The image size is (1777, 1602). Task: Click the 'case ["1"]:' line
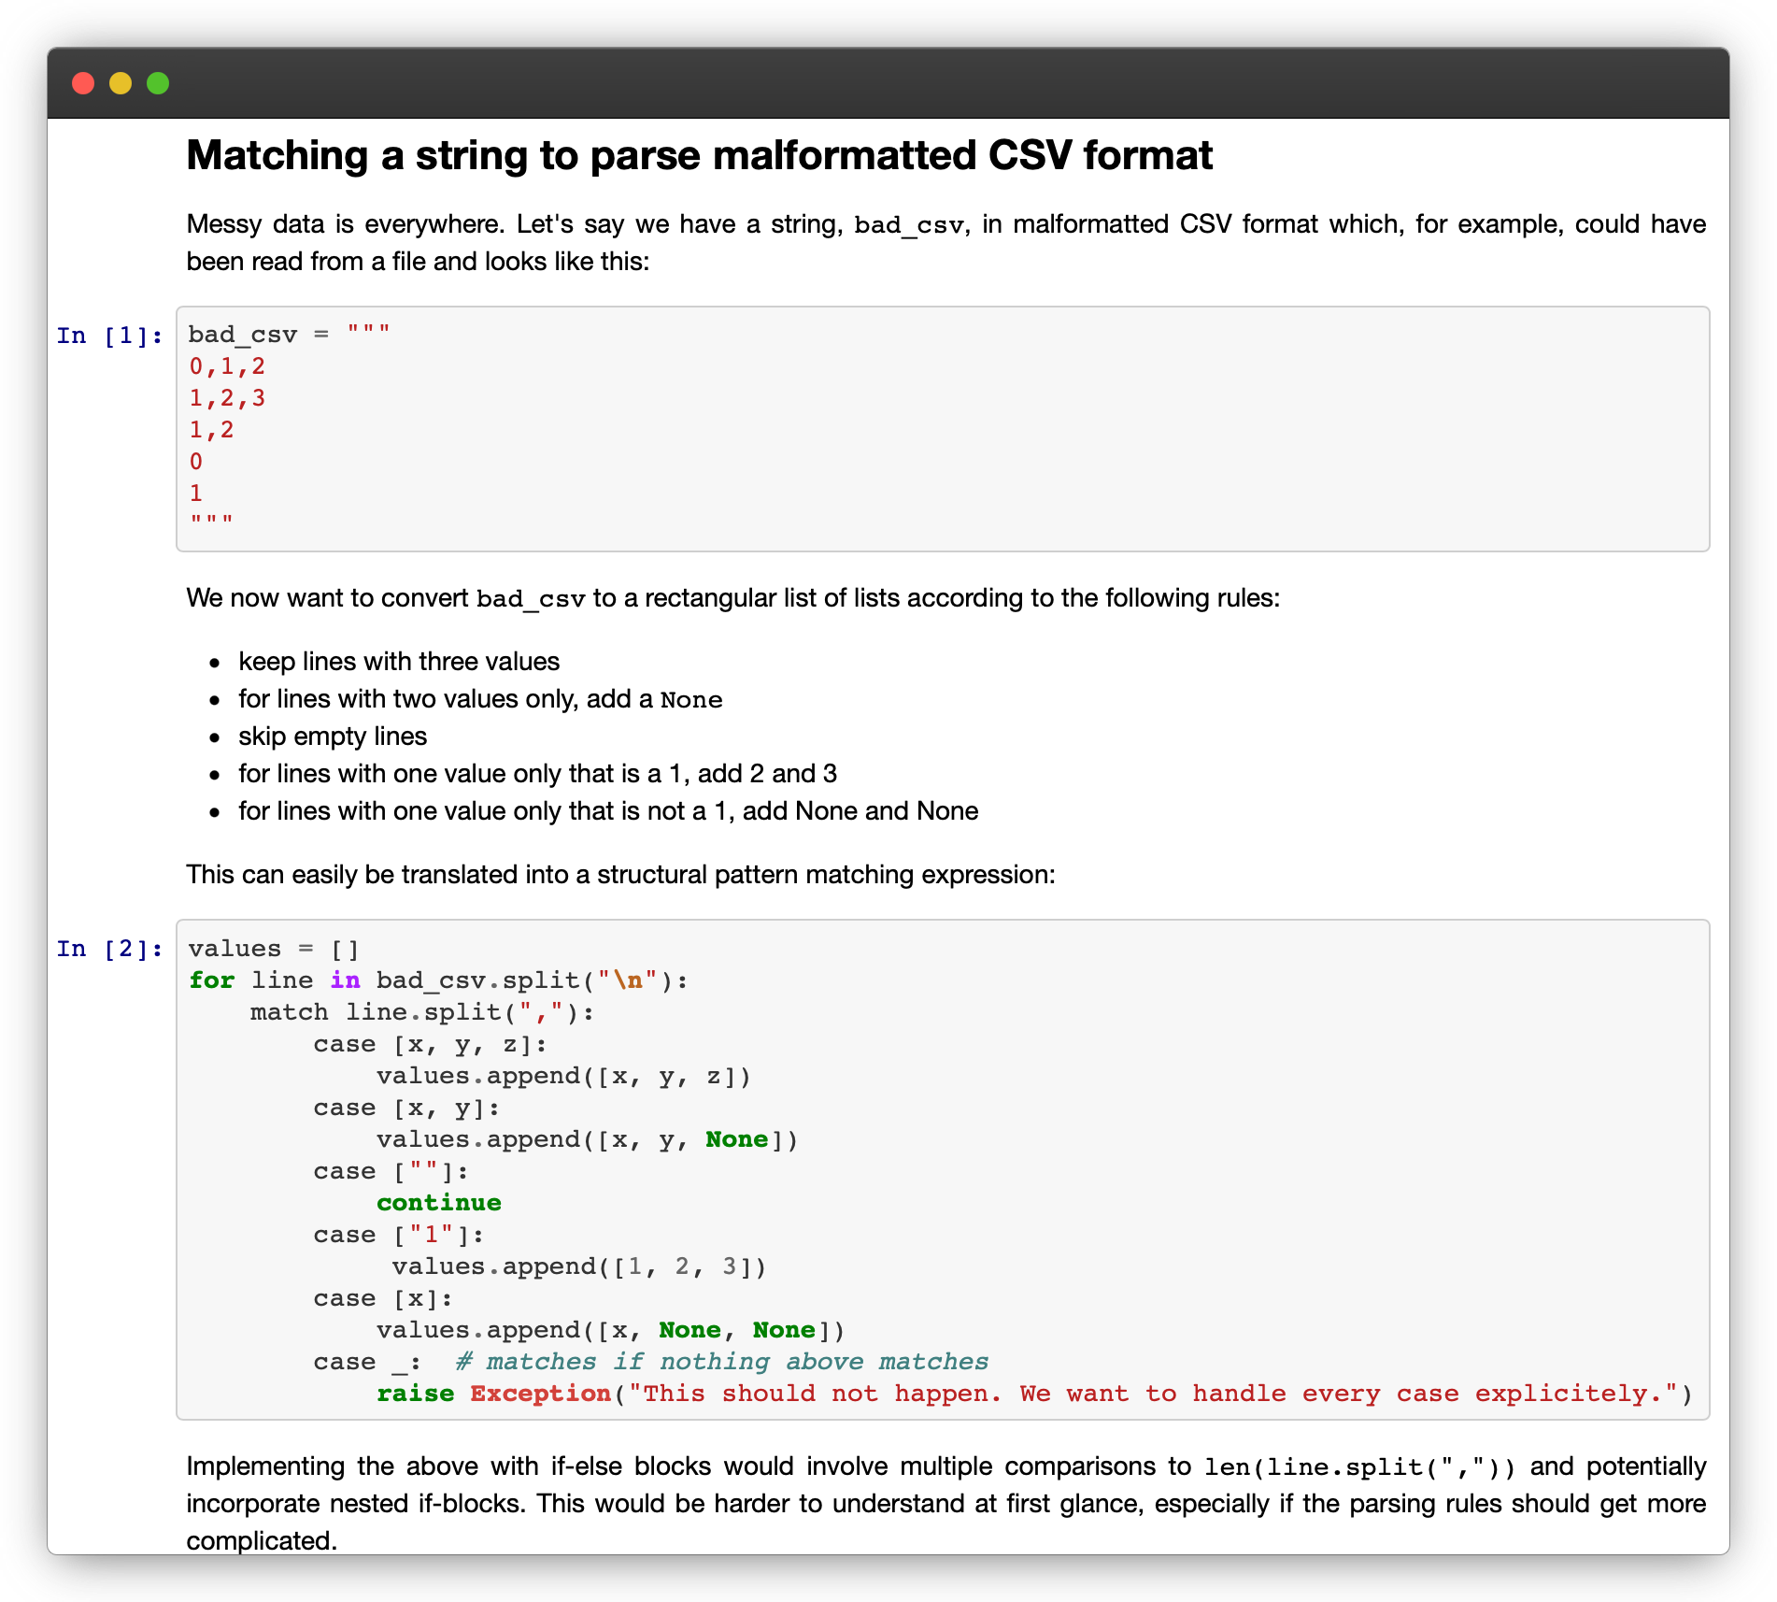[x=399, y=1235]
